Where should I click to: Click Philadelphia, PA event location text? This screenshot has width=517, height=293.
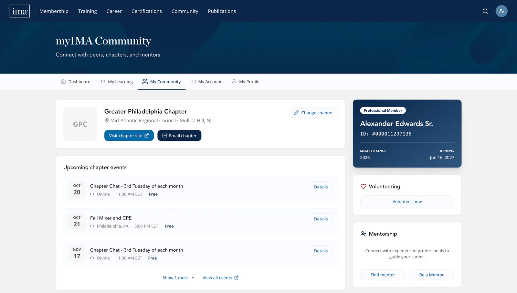point(112,226)
